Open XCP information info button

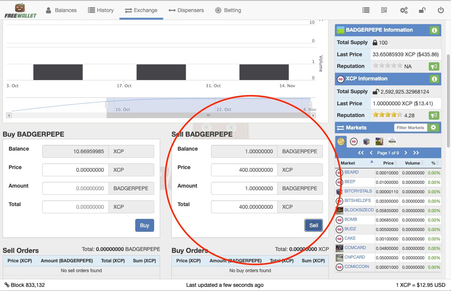434,79
